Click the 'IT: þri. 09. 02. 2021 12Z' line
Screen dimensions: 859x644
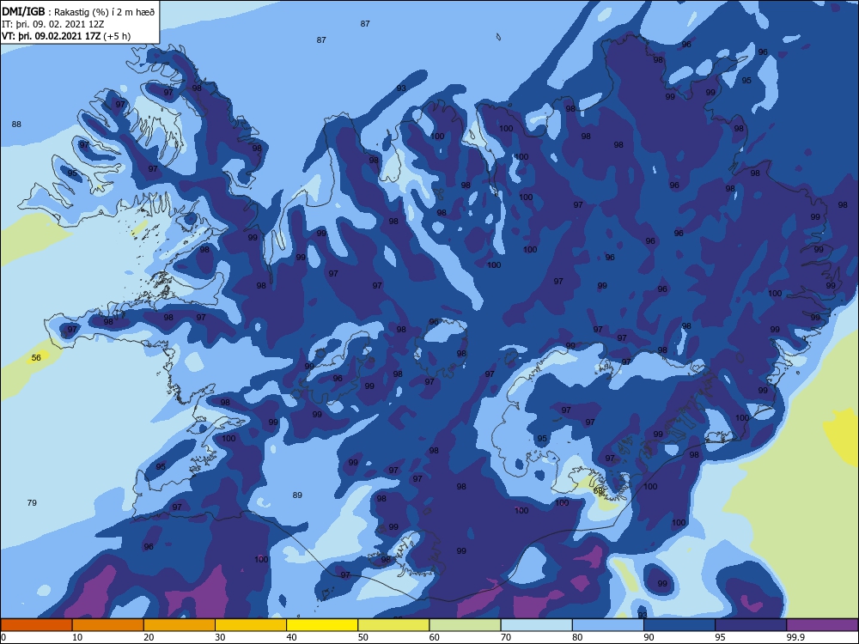53,24
